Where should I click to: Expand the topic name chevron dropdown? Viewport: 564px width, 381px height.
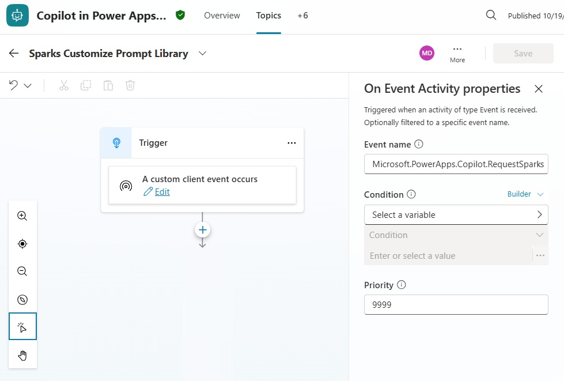[202, 54]
